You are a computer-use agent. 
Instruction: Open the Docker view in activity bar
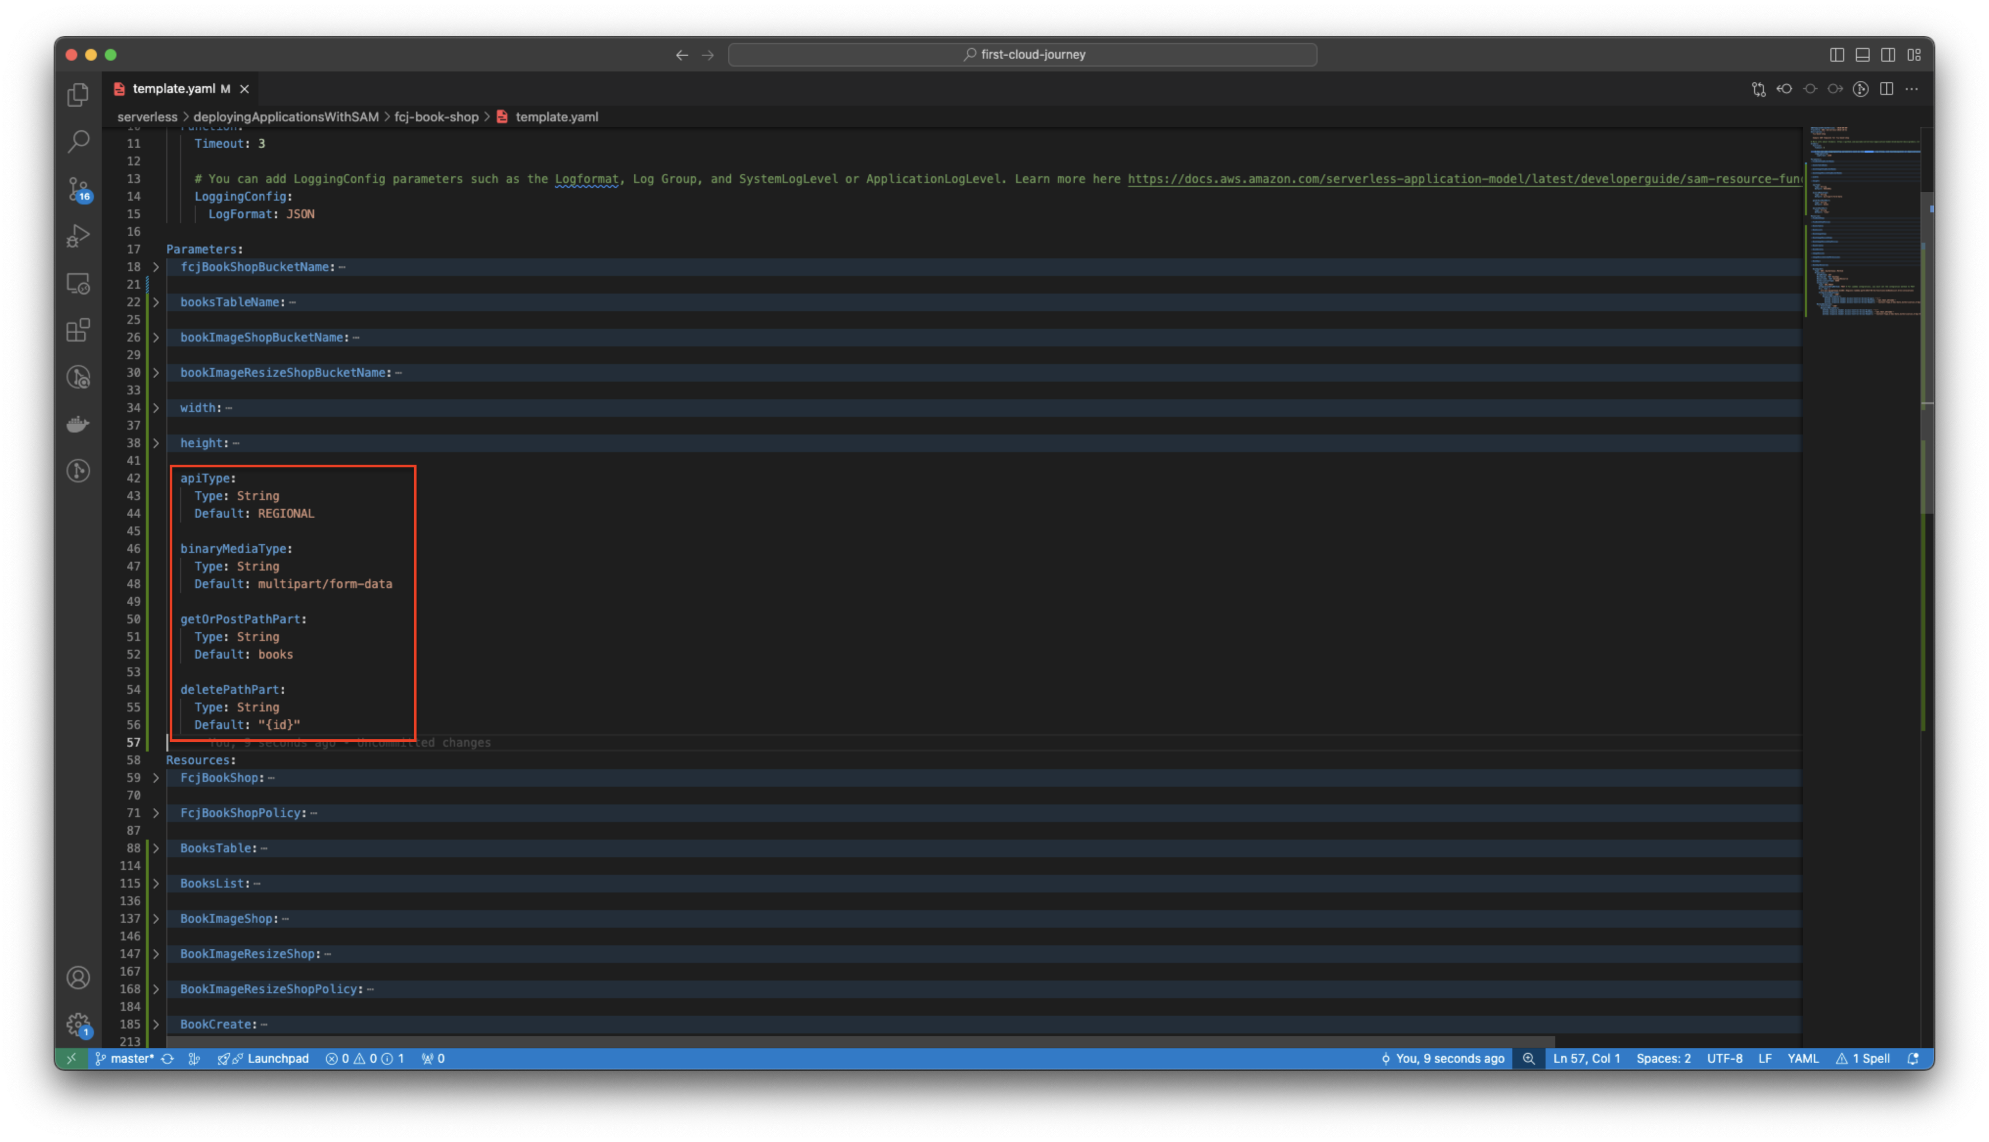(x=78, y=424)
